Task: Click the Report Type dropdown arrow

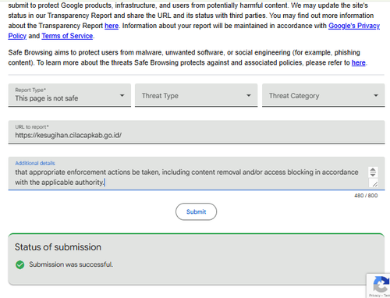Action: (x=122, y=95)
